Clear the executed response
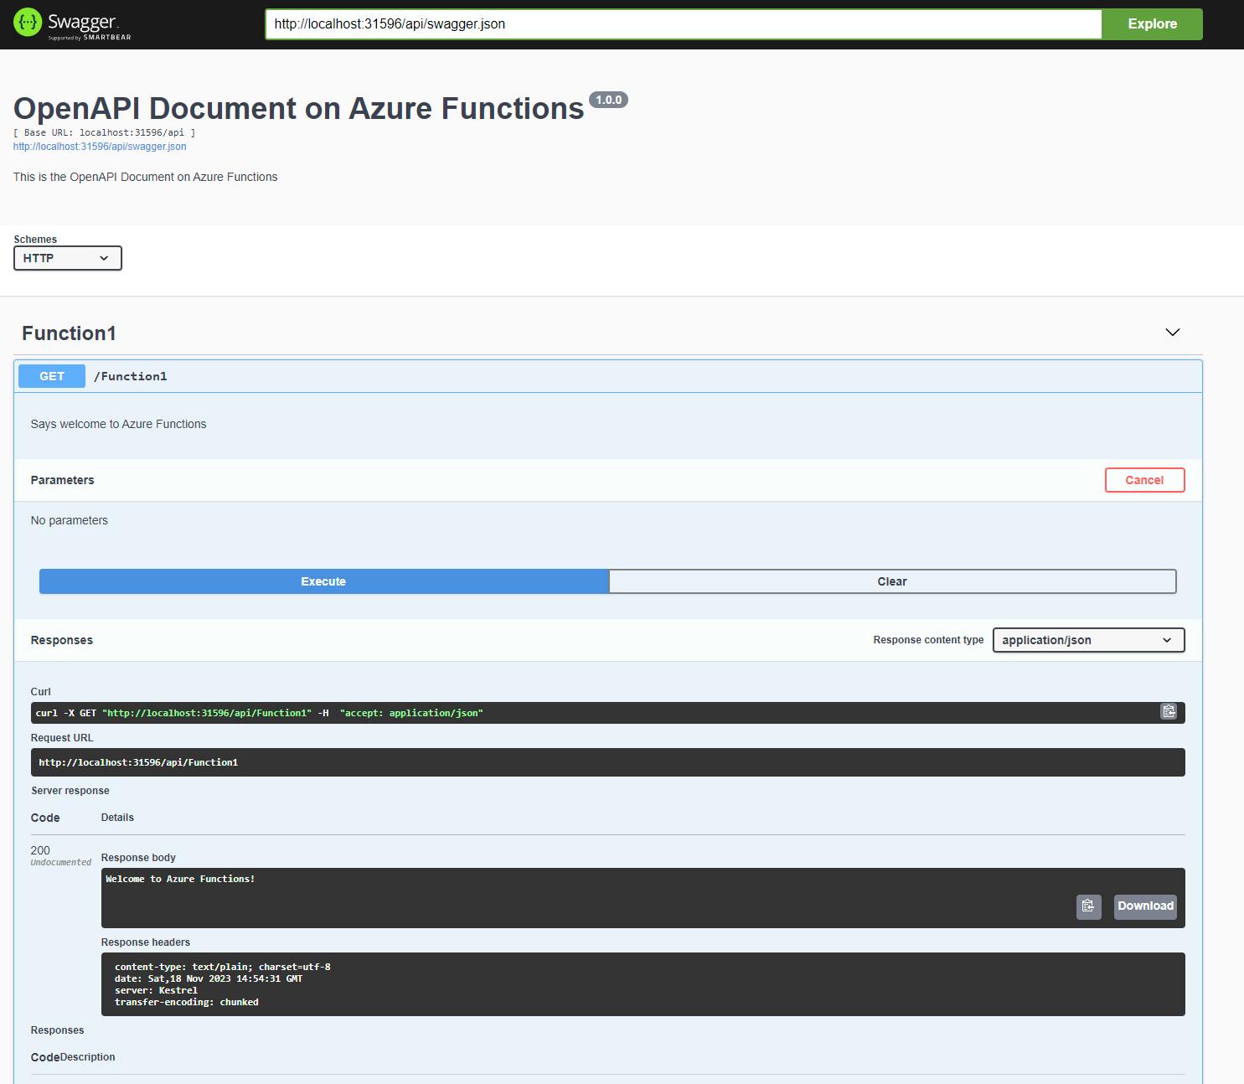Viewport: 1244px width, 1084px height. (892, 581)
